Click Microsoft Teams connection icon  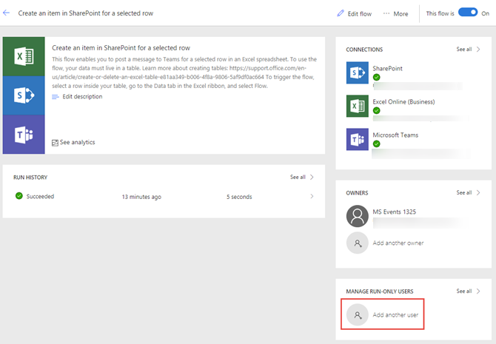pos(357,138)
